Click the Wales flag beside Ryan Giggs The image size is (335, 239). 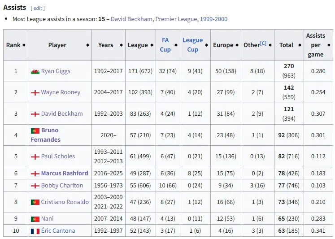tap(35, 71)
